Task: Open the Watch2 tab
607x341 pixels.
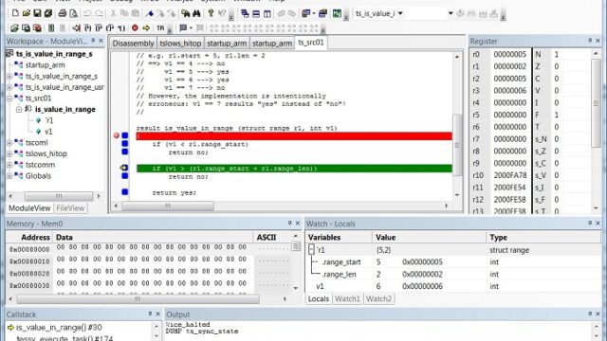Action: pyautogui.click(x=378, y=299)
